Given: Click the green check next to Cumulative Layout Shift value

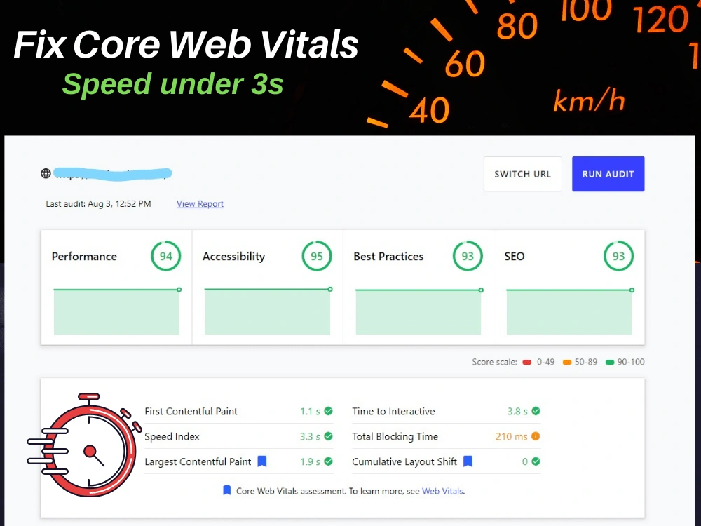Looking at the screenshot, I should [x=536, y=461].
